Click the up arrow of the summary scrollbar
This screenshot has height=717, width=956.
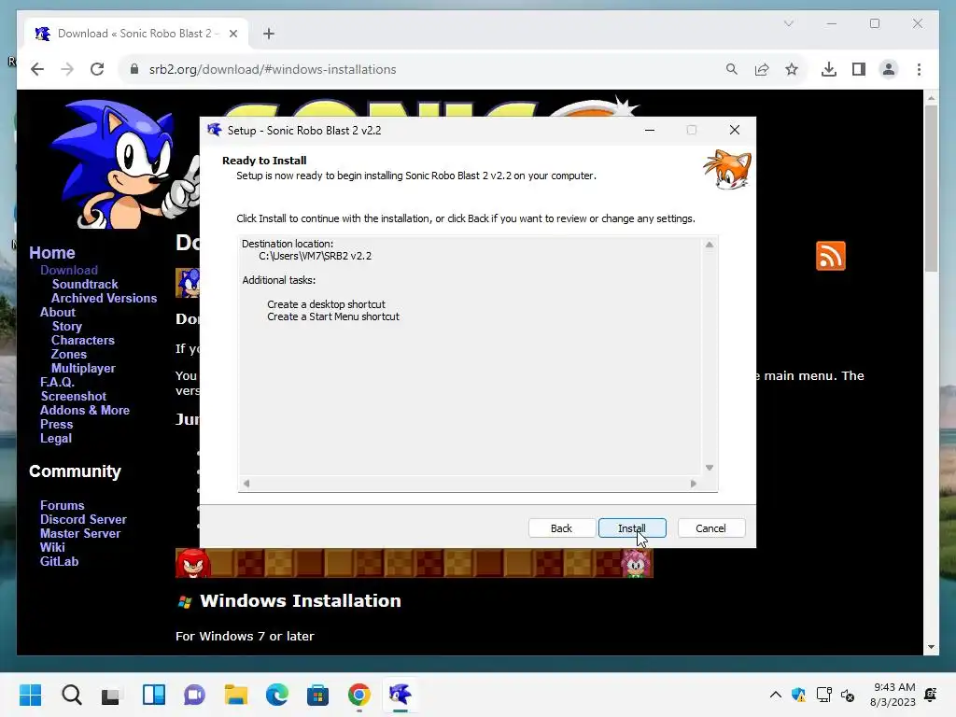click(710, 245)
